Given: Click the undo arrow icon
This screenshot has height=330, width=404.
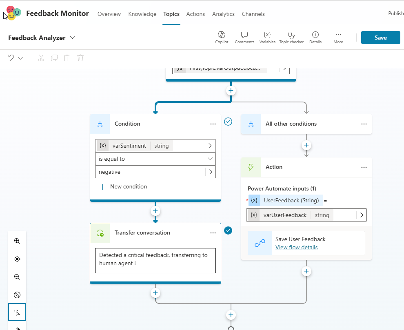Looking at the screenshot, I should coord(11,58).
